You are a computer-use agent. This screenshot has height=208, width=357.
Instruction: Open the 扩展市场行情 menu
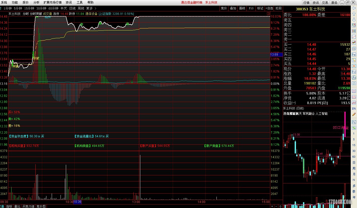click(52, 2)
